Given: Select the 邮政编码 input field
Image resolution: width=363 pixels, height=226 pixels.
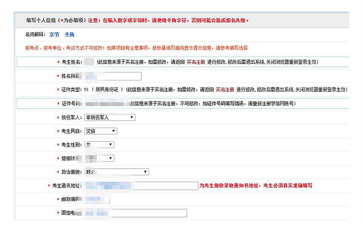Looking at the screenshot, I should click(x=97, y=199).
